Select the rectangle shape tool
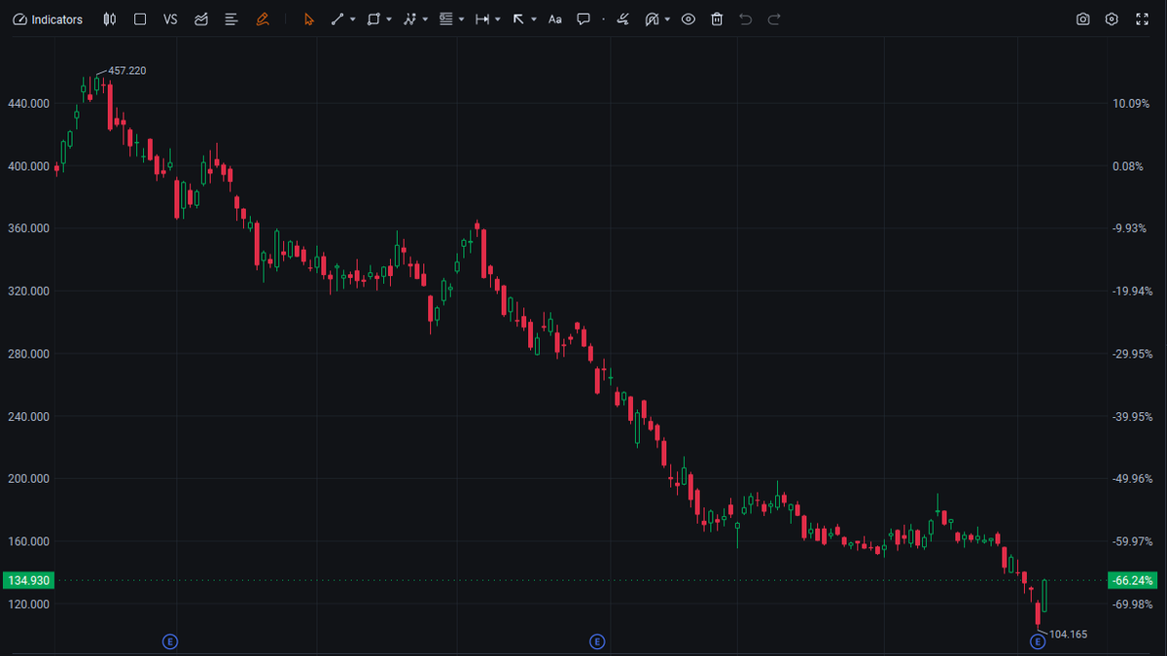 pyautogui.click(x=373, y=19)
